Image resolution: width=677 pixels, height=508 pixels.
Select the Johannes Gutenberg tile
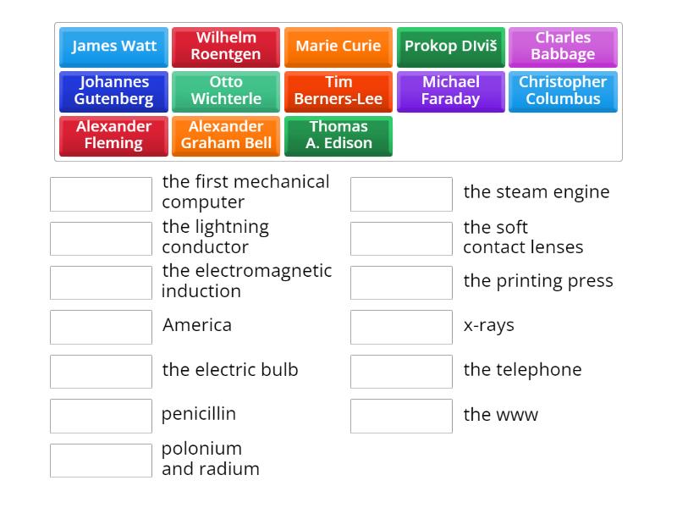(x=113, y=91)
